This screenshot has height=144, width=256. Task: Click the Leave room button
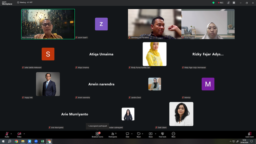pyautogui.click(x=250, y=135)
